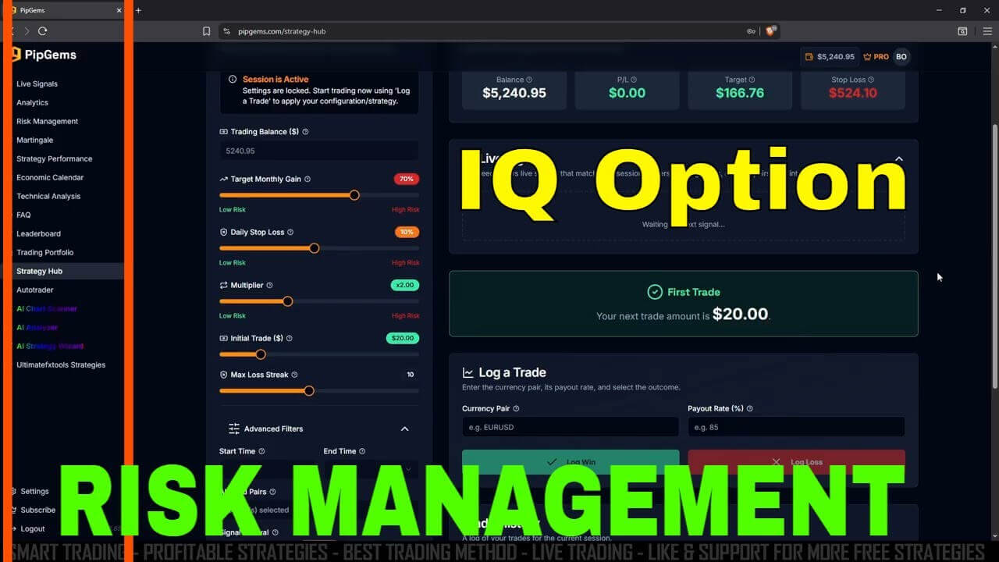Collapse the Advanced Filters section chevron

click(404, 429)
